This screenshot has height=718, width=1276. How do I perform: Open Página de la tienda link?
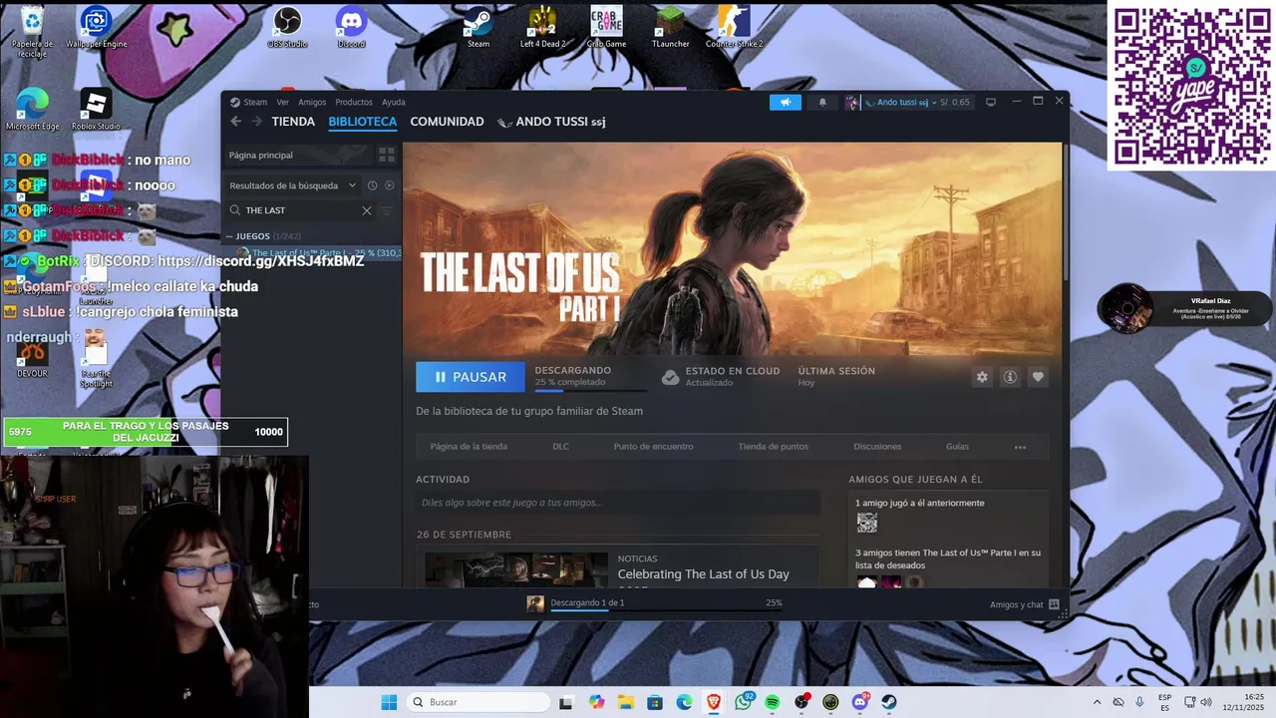point(469,447)
